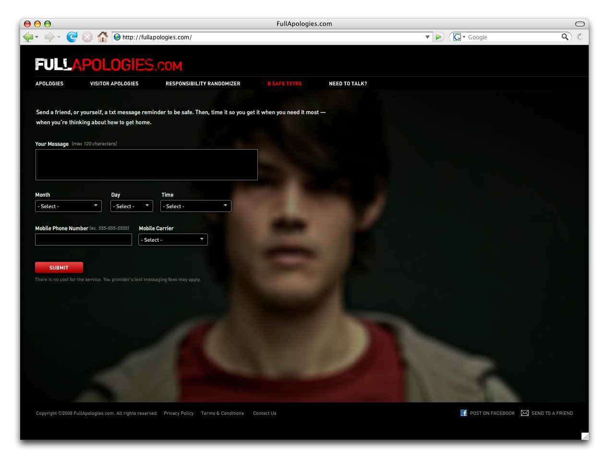This screenshot has width=605, height=458.
Task: Open the forward history dropdown arrow
Action: click(x=59, y=37)
